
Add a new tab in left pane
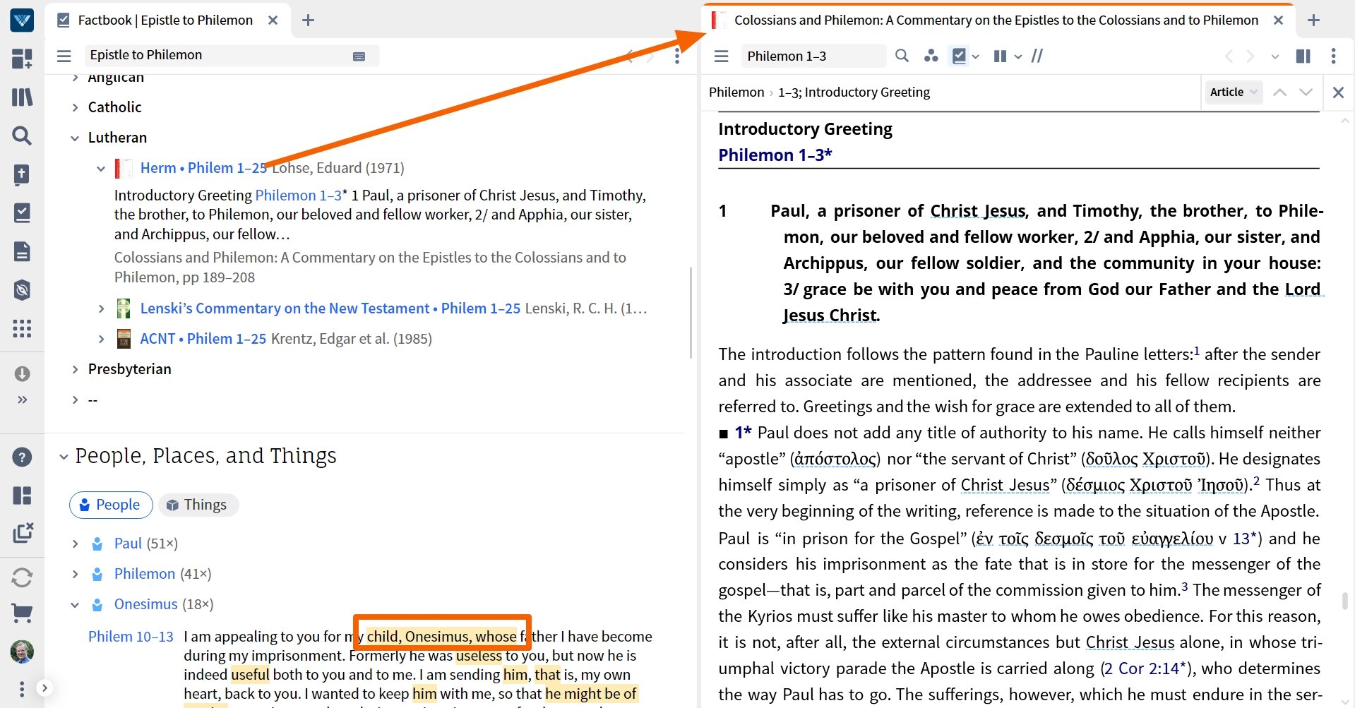coord(308,20)
